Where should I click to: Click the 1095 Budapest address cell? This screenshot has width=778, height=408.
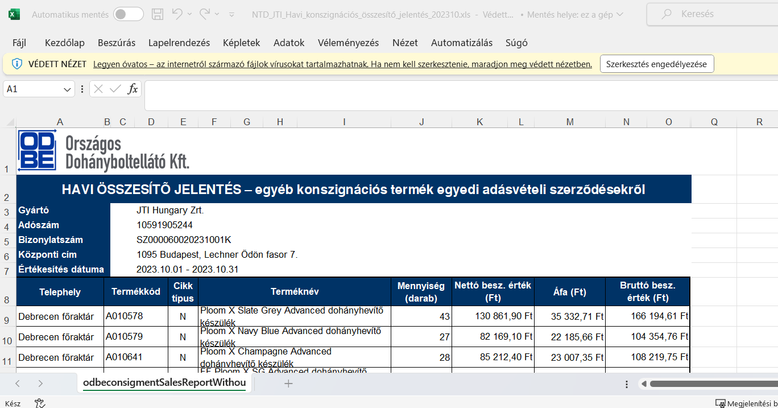[x=217, y=255]
